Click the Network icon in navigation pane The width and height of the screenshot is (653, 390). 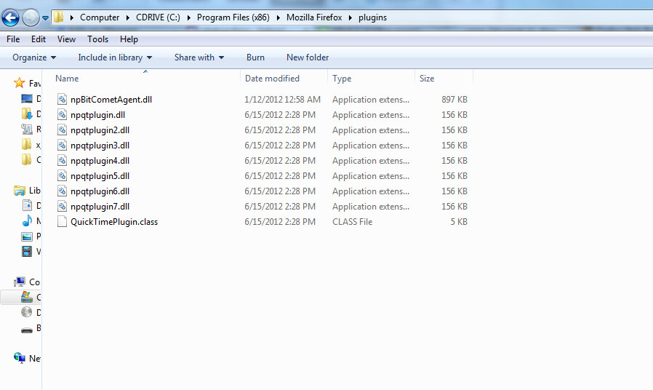click(20, 358)
